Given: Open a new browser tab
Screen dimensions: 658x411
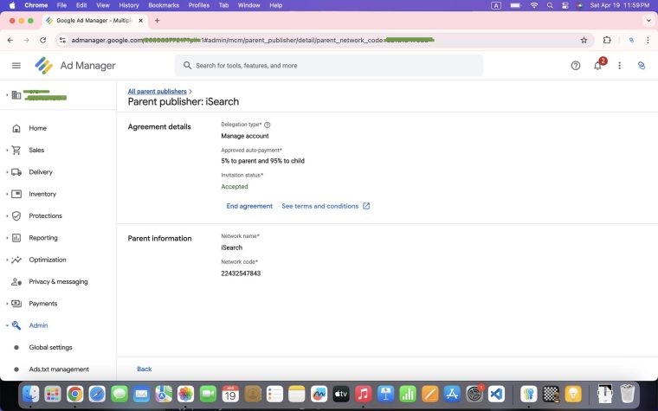Looking at the screenshot, I should (x=157, y=21).
